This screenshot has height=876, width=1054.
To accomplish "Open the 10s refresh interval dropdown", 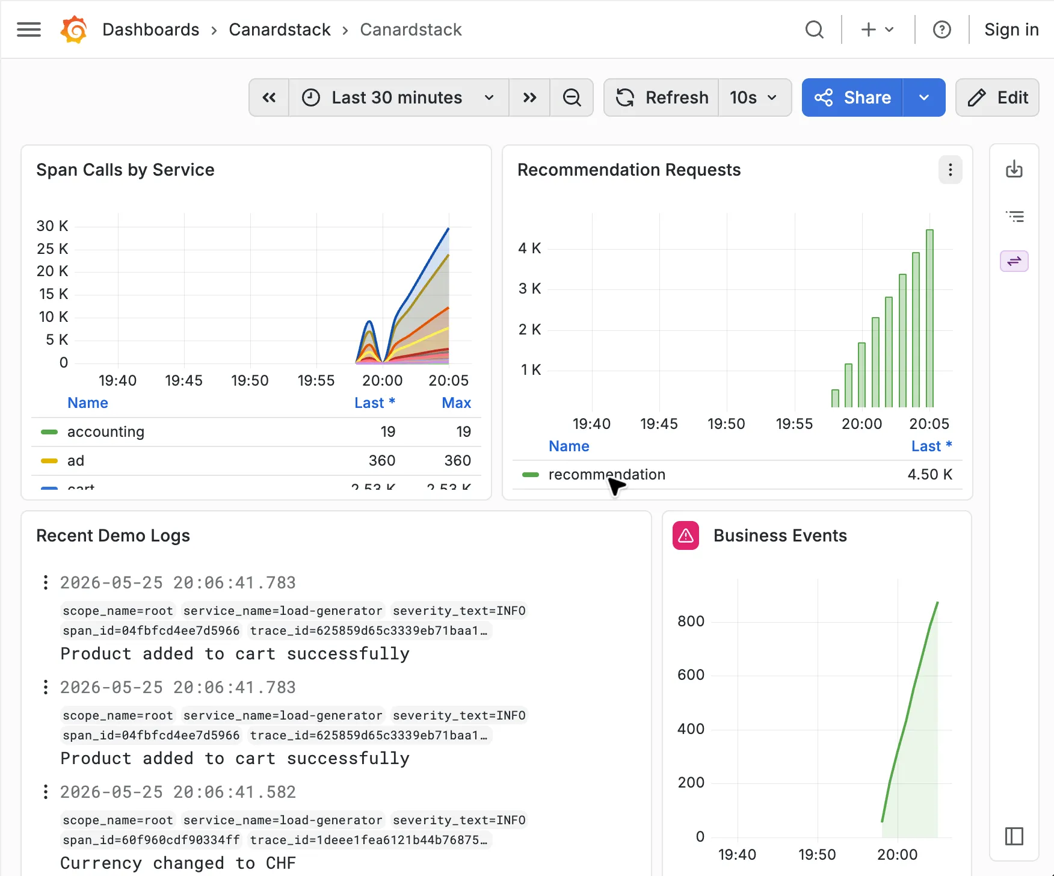I will coord(754,97).
